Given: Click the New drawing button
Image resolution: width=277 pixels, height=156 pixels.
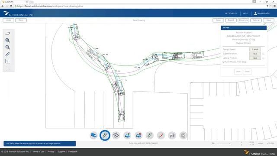Looking at the screenshot, I should 268,20.
